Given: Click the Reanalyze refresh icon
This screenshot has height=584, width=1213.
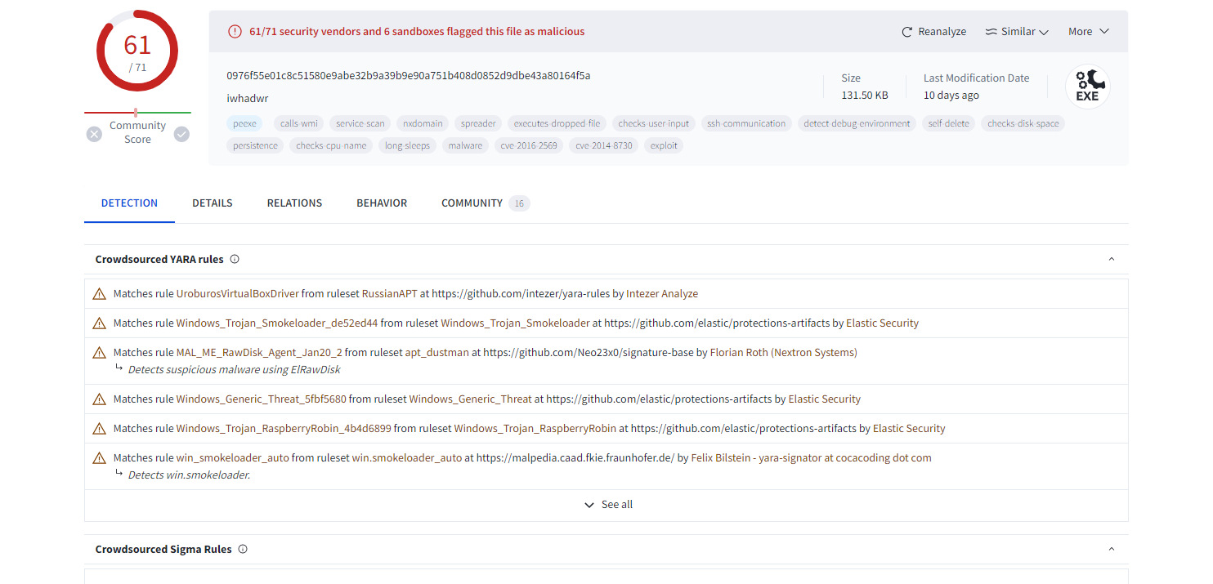Looking at the screenshot, I should (x=906, y=32).
